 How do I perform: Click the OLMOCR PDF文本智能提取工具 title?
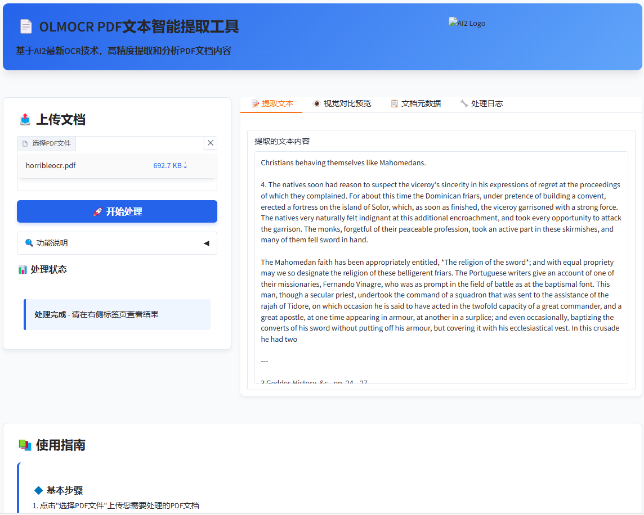(139, 26)
